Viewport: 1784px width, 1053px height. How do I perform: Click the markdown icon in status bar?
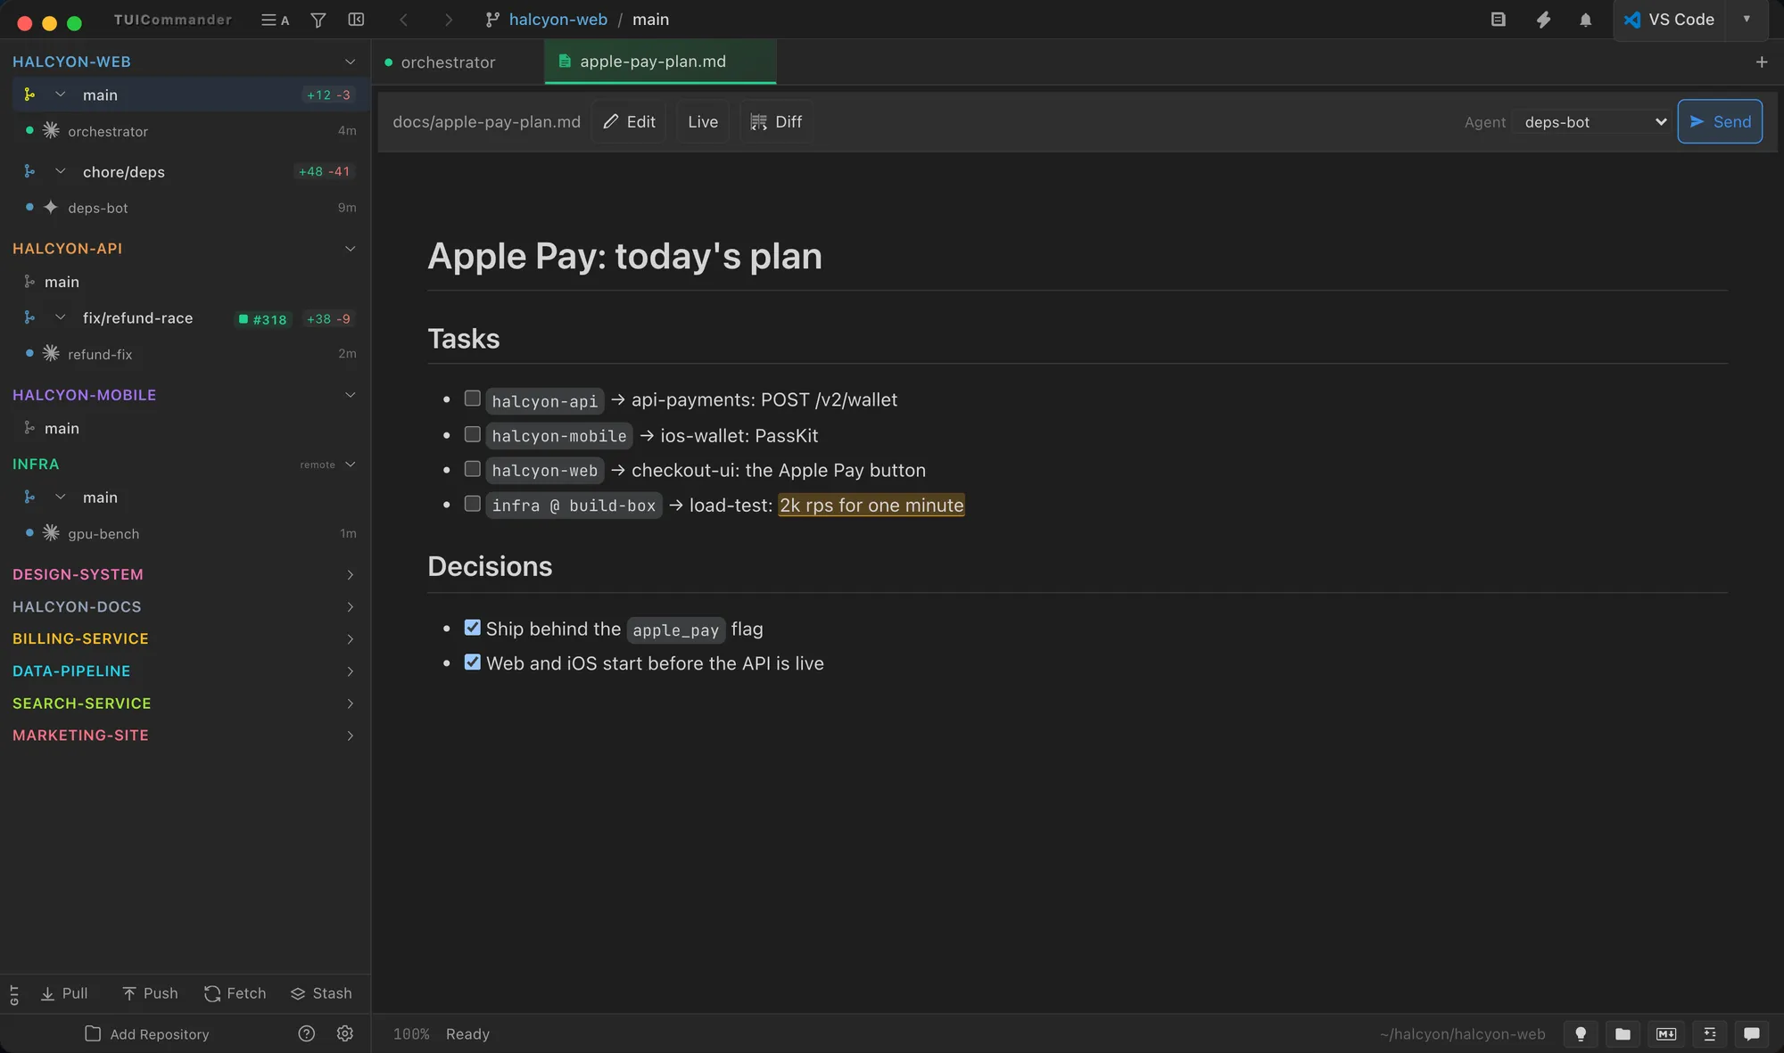pyautogui.click(x=1665, y=1033)
